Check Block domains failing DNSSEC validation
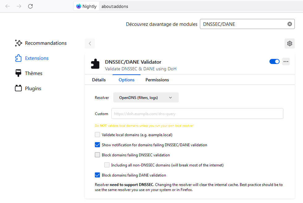Screen dimensions: 303x203 98,155
